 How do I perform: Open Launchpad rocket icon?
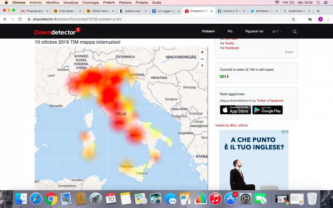pyautogui.click(x=96, y=199)
